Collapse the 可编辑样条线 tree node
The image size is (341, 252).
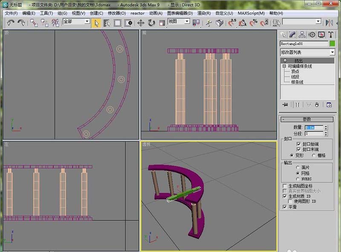284,66
